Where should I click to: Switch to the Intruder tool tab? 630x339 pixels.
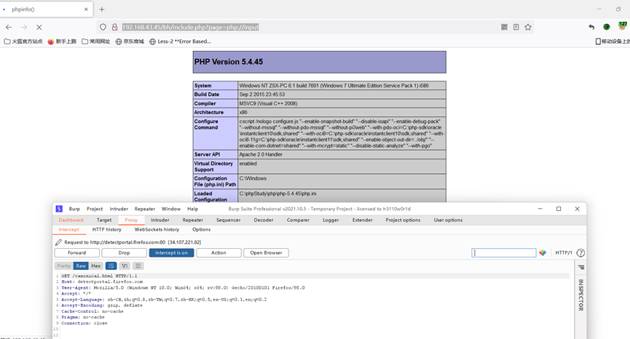[160, 220]
